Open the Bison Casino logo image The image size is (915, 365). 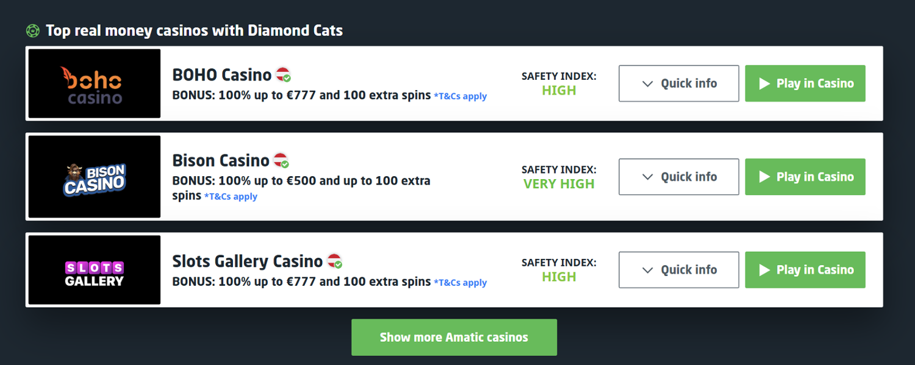point(95,177)
